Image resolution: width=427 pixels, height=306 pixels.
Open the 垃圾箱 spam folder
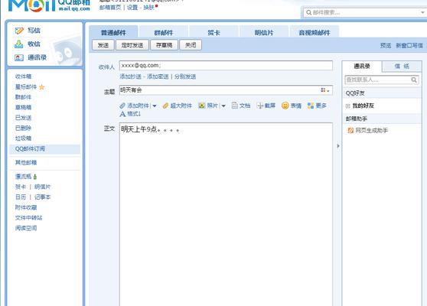(x=24, y=138)
